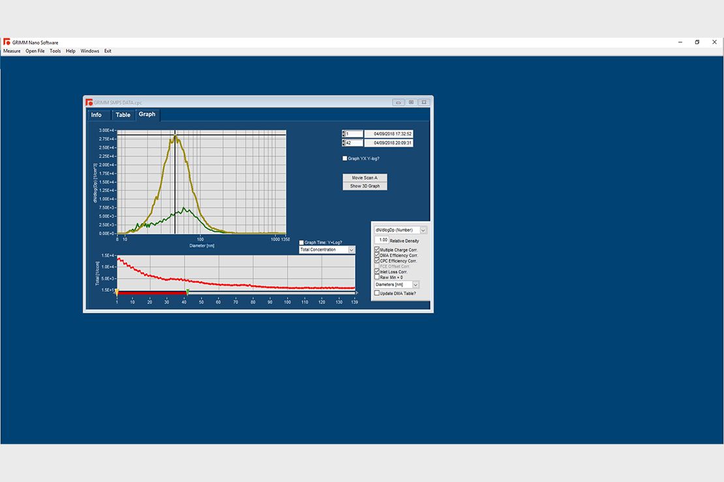Click the GRIMM SMPS DATA window icon

click(89, 102)
